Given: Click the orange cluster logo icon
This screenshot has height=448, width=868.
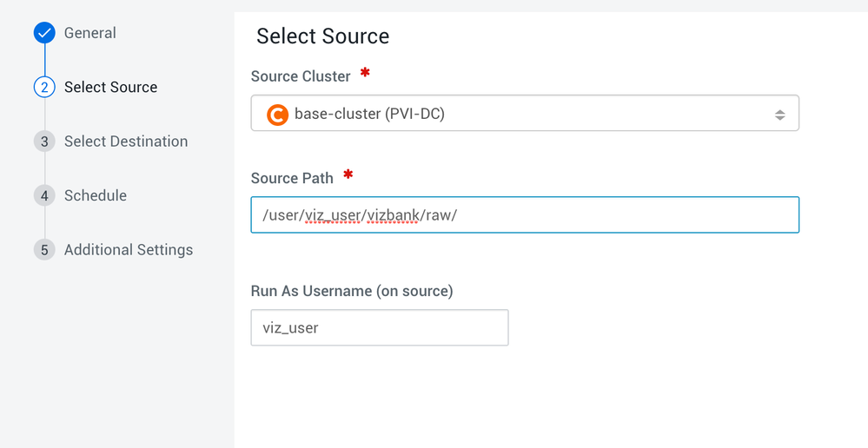Looking at the screenshot, I should click(277, 114).
